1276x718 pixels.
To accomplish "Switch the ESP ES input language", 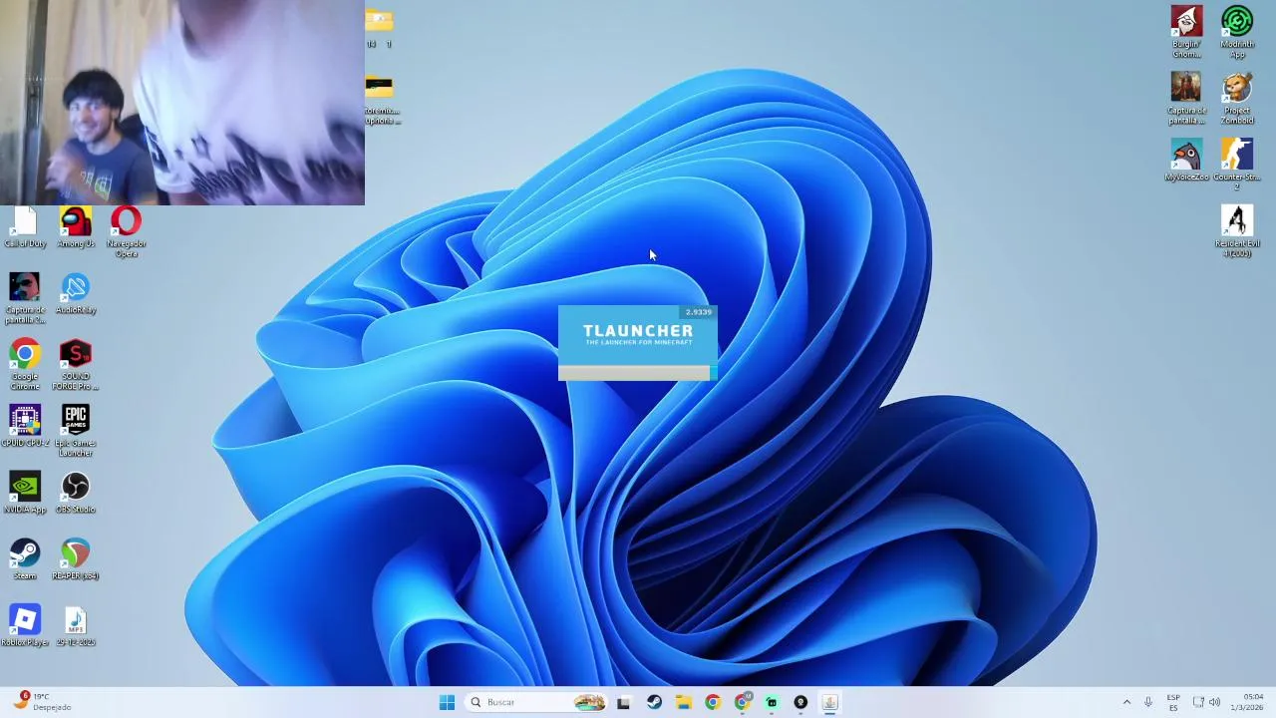I will [1173, 702].
